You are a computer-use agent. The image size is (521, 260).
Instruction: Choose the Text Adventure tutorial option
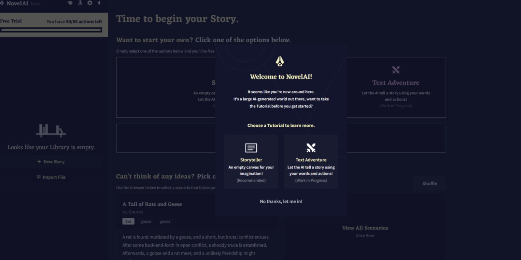(311, 162)
